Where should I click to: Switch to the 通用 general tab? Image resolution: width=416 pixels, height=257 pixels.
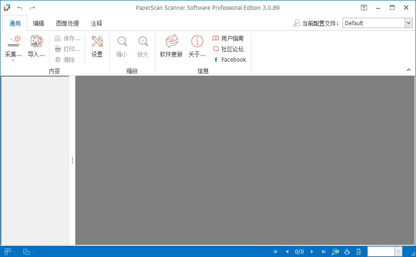[15, 23]
